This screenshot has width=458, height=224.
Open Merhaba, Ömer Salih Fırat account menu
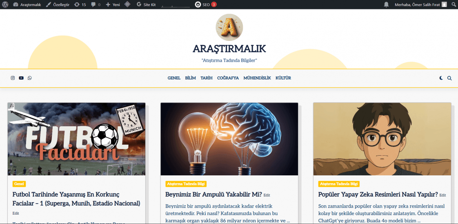(x=420, y=4)
